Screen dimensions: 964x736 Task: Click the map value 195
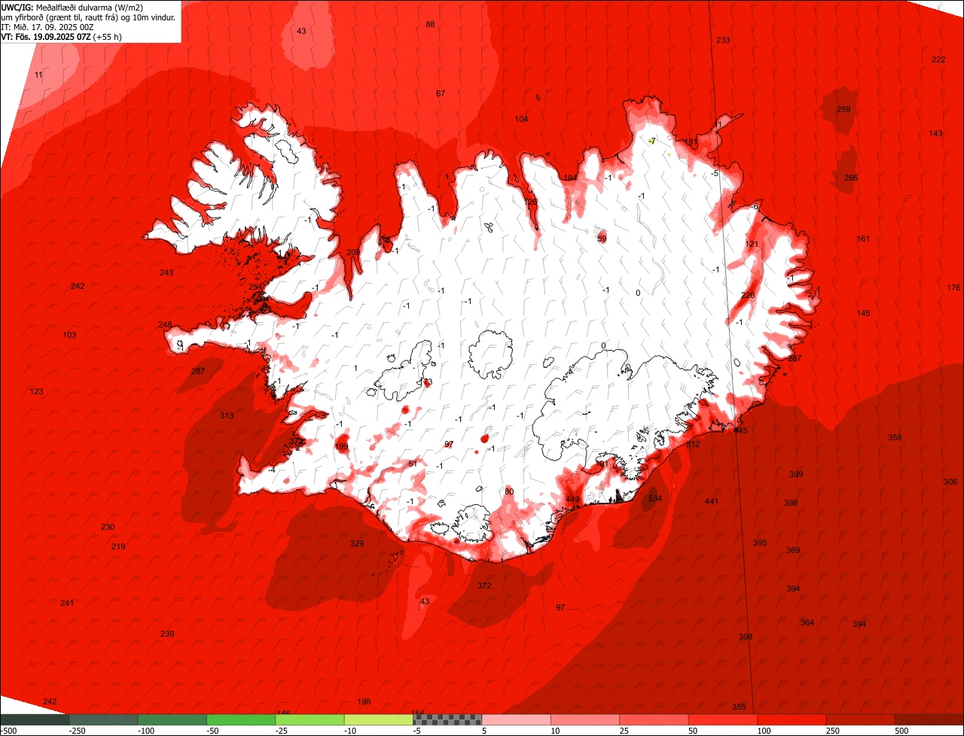[364, 701]
